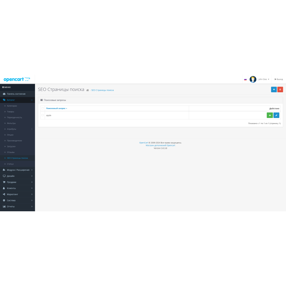Viewport: 286px width, 286px height.
Task: Expand the Модули / Расширения menu
Action: click(x=18, y=170)
